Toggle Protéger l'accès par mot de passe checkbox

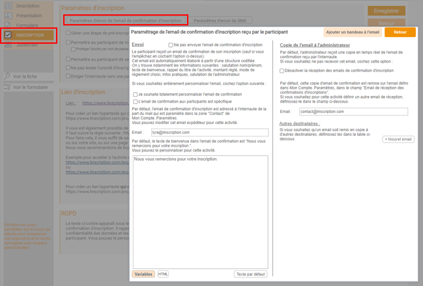[73, 49]
